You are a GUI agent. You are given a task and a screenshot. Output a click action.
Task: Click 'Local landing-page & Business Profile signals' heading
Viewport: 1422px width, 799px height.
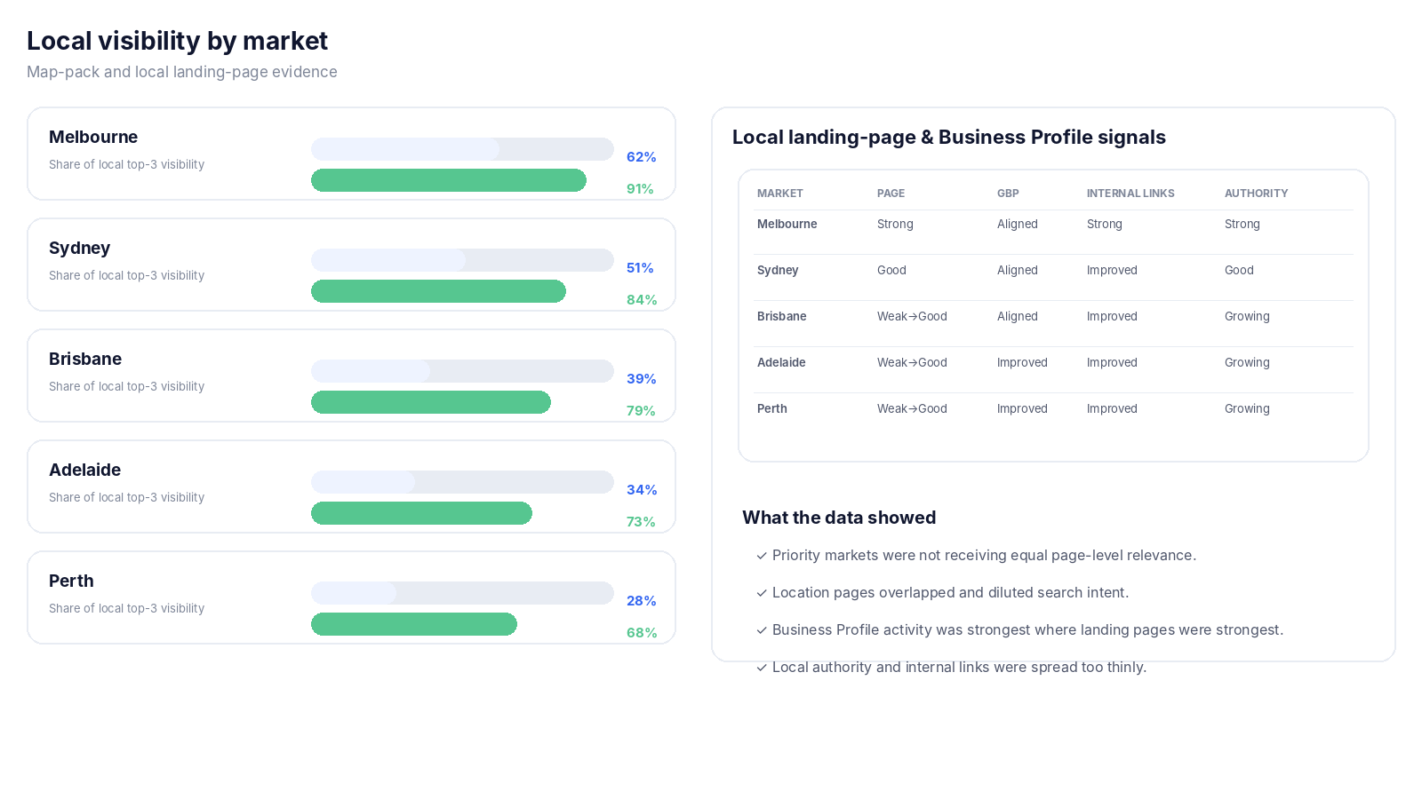coord(949,137)
